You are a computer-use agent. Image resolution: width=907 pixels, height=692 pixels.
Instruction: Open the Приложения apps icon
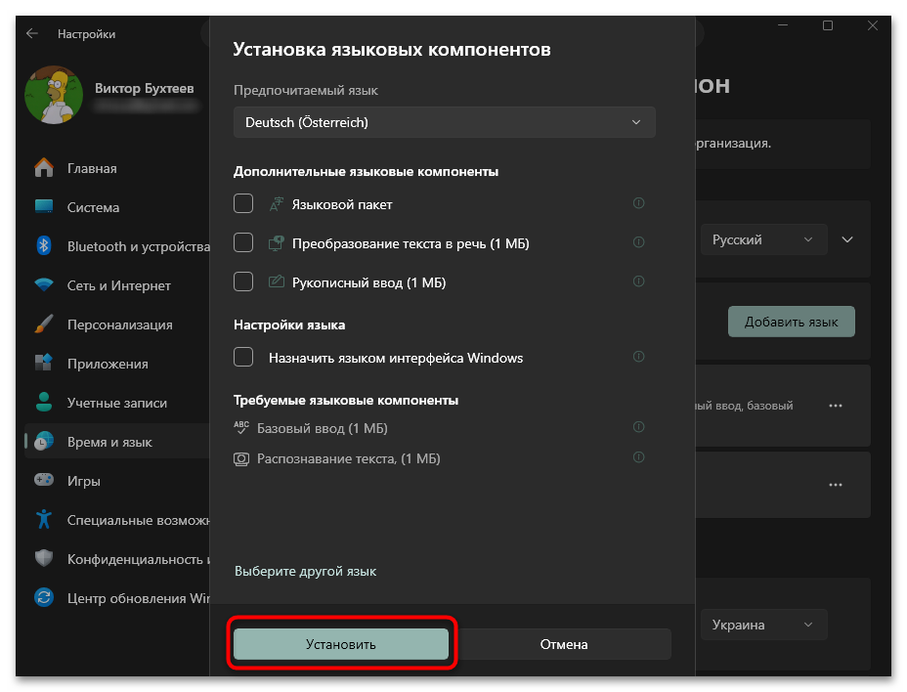point(44,363)
